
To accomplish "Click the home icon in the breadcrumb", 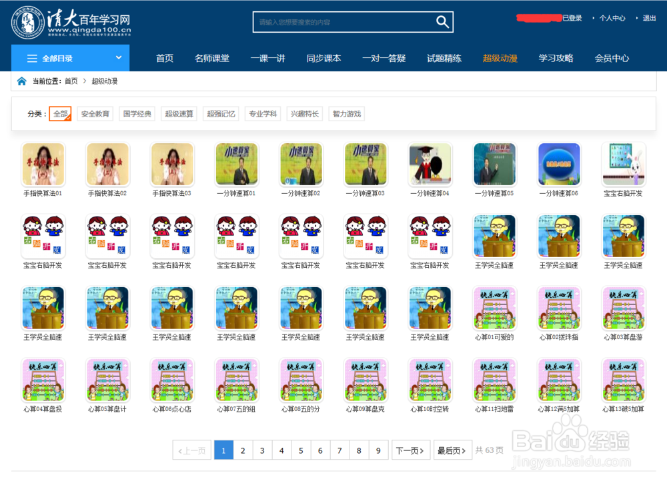I will tap(21, 80).
